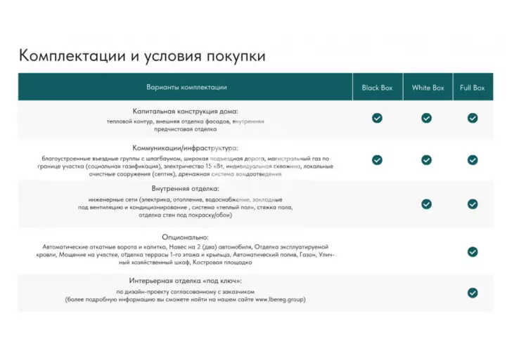Click Full Box checkmark for Капитальная конструкция дома
514x351 pixels.
[x=473, y=118]
